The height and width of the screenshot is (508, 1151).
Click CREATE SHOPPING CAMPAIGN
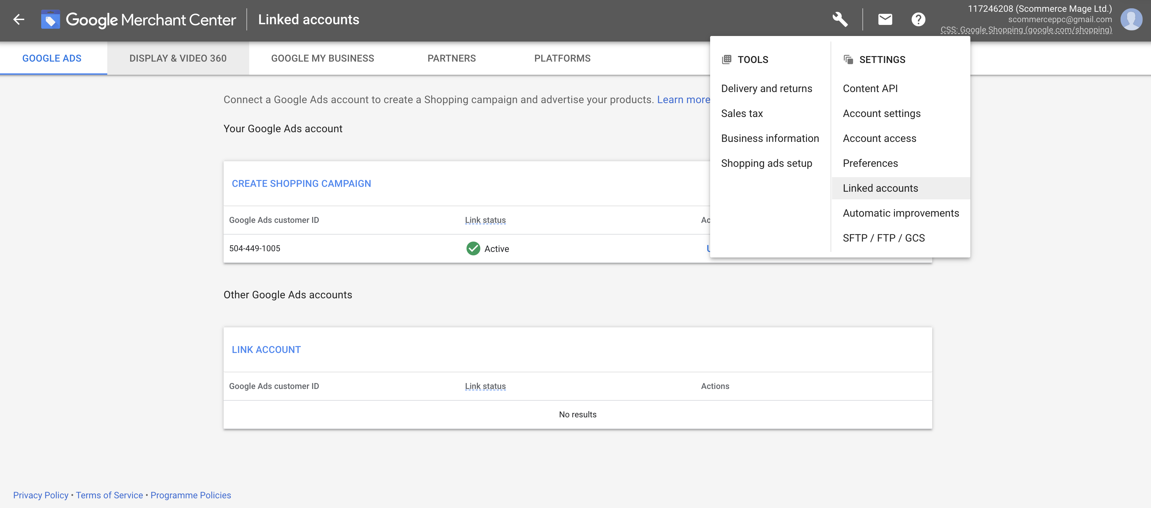[301, 183]
